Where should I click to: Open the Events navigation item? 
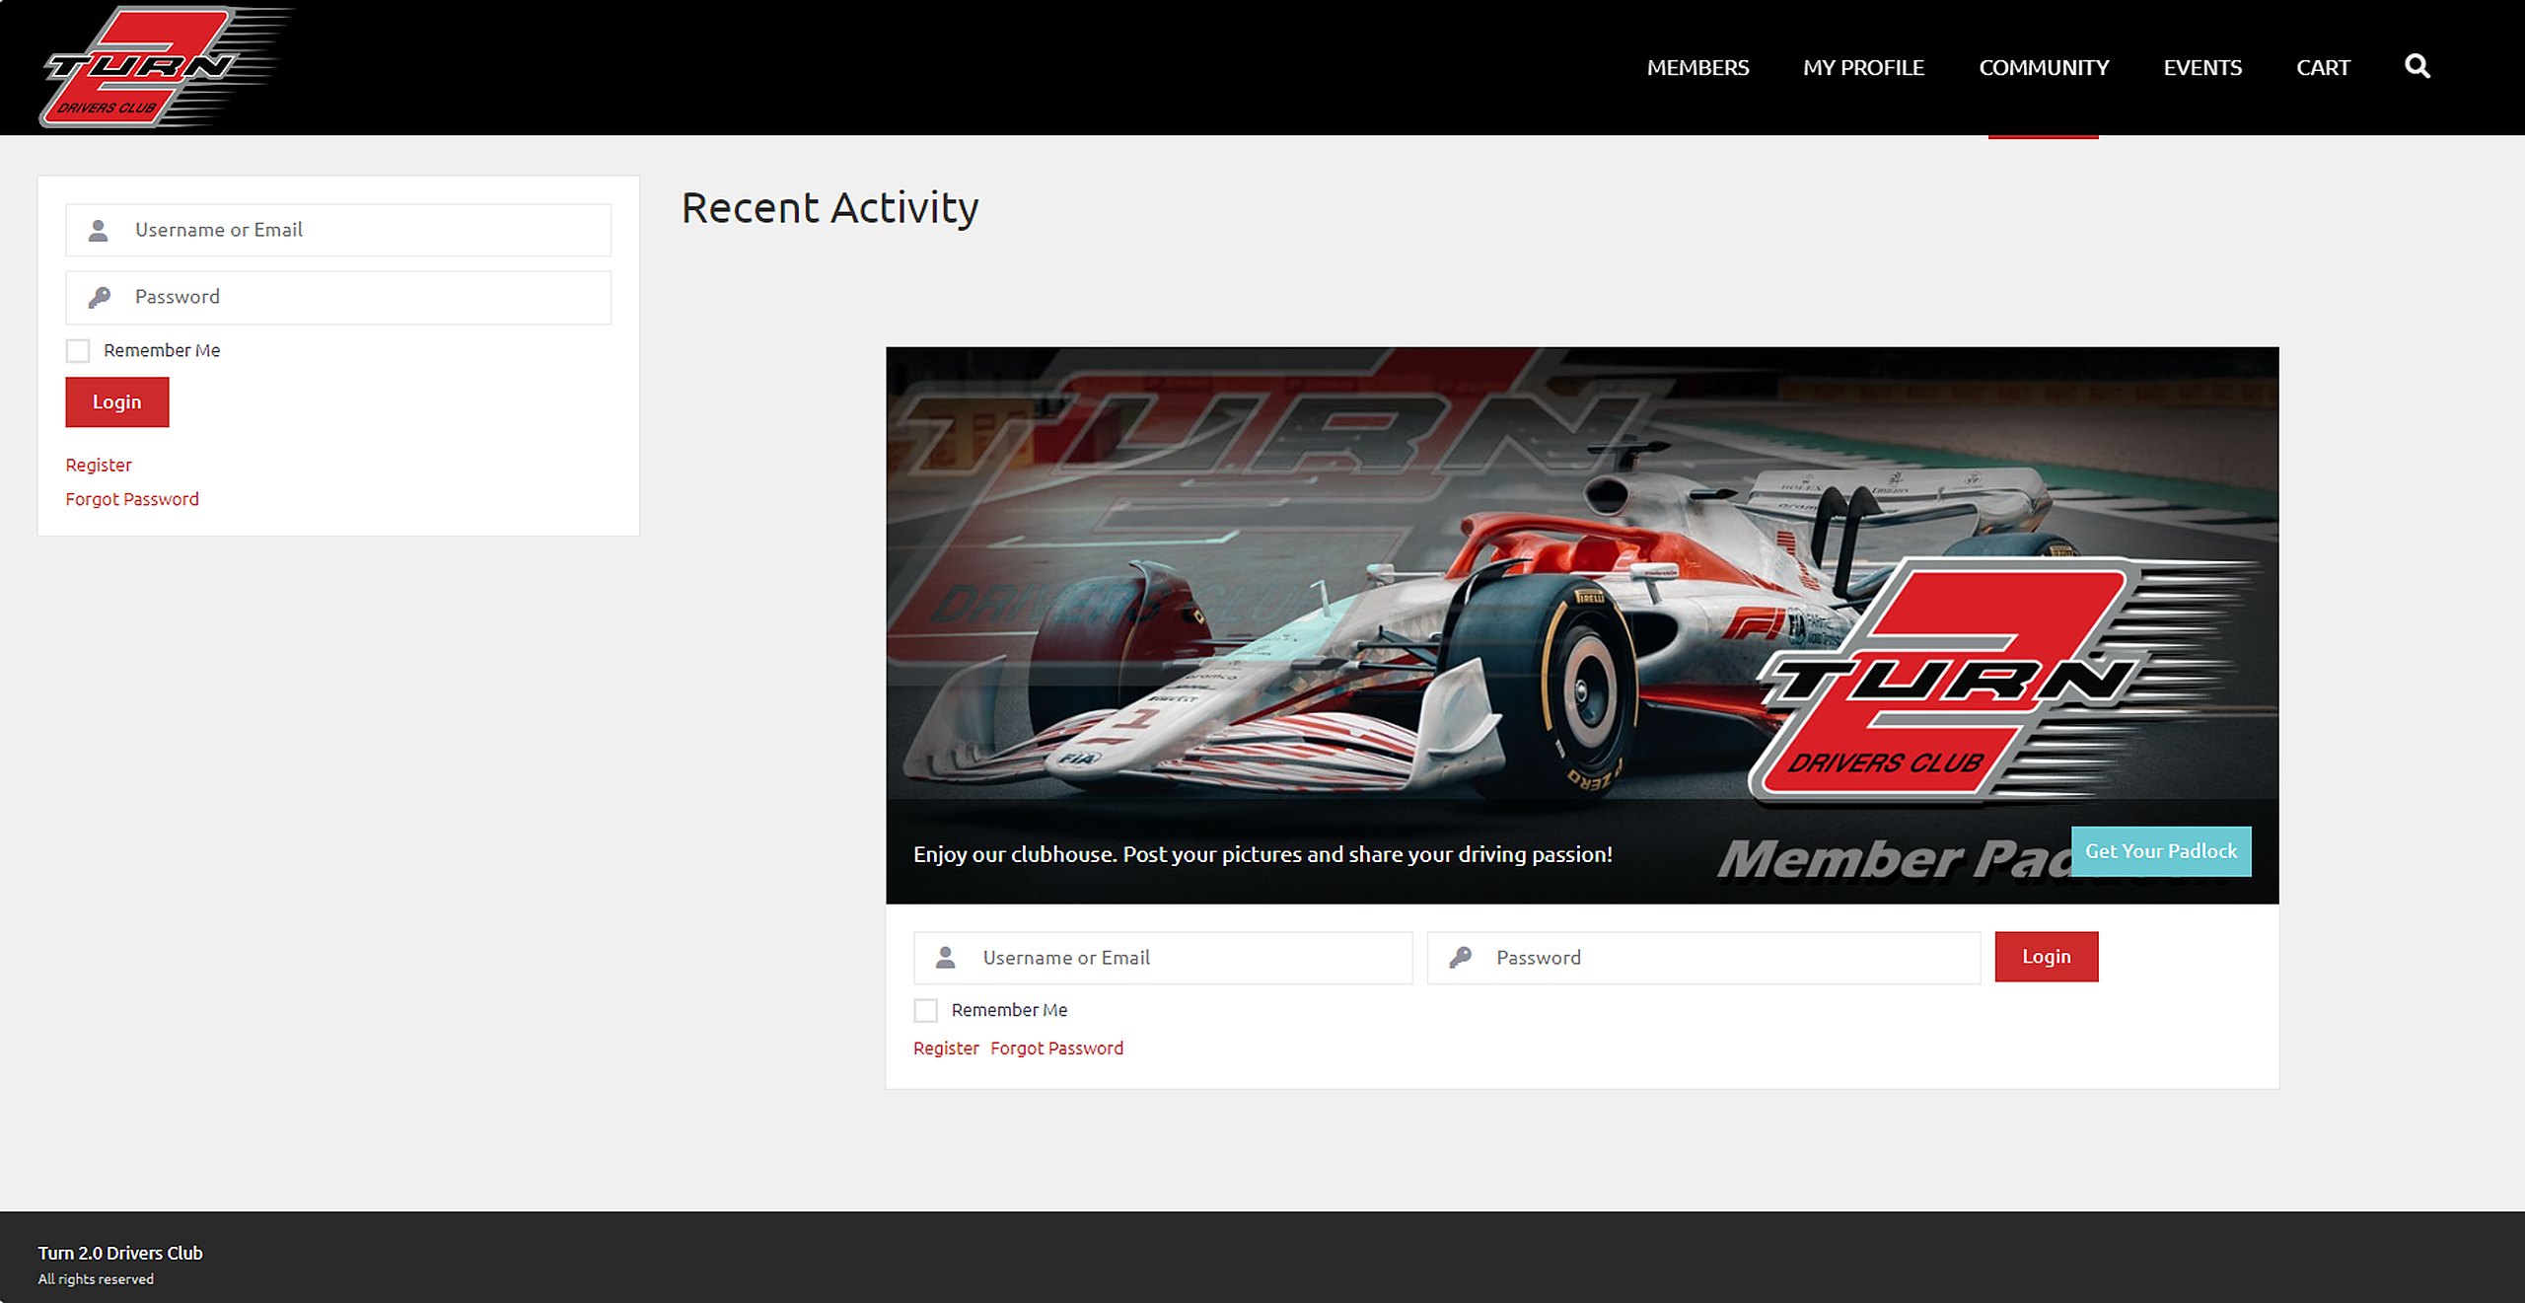(2202, 67)
